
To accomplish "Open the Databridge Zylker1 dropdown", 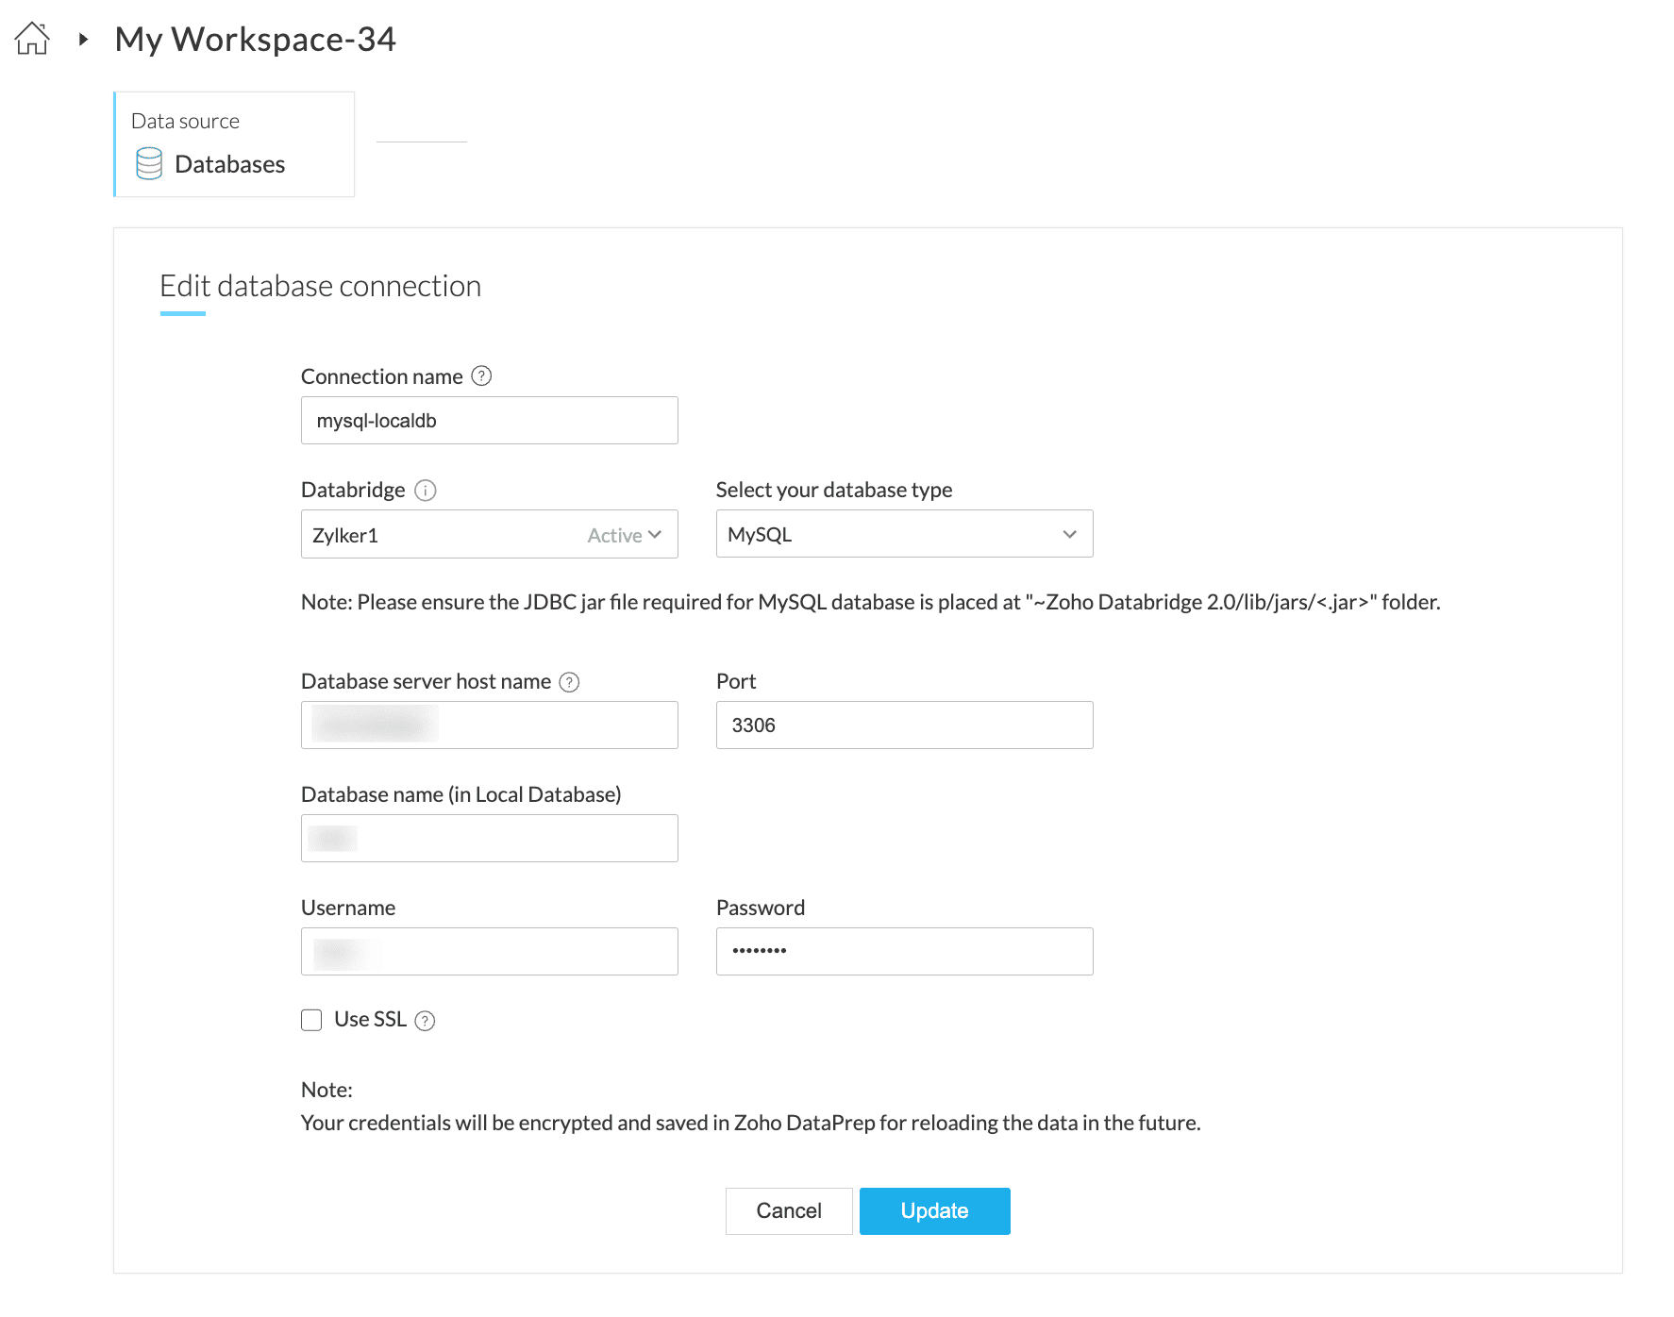I will pyautogui.click(x=489, y=535).
